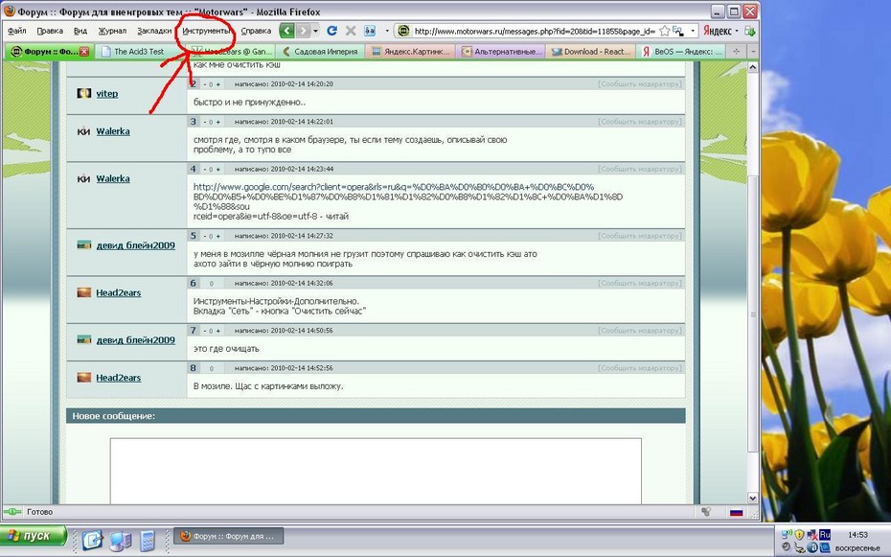
Task: Open девид блейн2009 profile in post 7
Action: (x=135, y=340)
